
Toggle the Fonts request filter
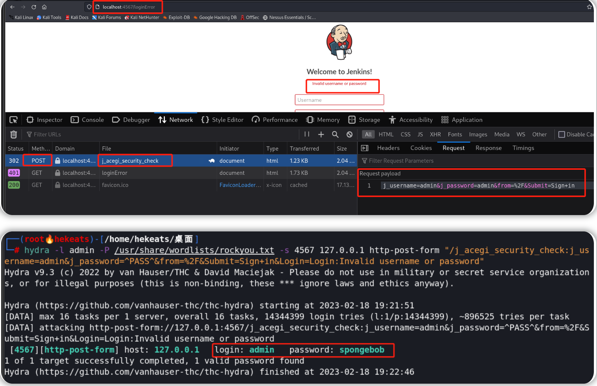point(455,134)
